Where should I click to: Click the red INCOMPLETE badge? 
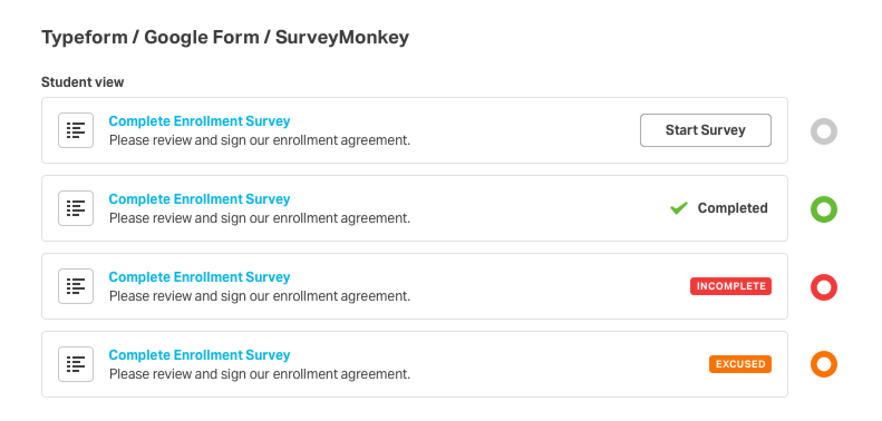[x=730, y=286]
